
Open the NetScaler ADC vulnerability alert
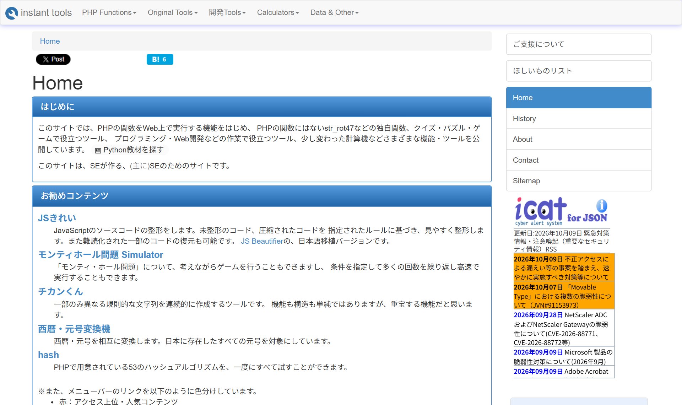point(564,329)
